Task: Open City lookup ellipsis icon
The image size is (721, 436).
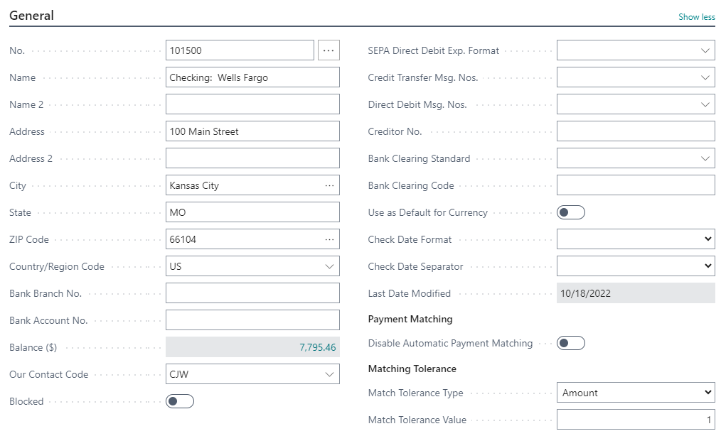Action: (329, 185)
